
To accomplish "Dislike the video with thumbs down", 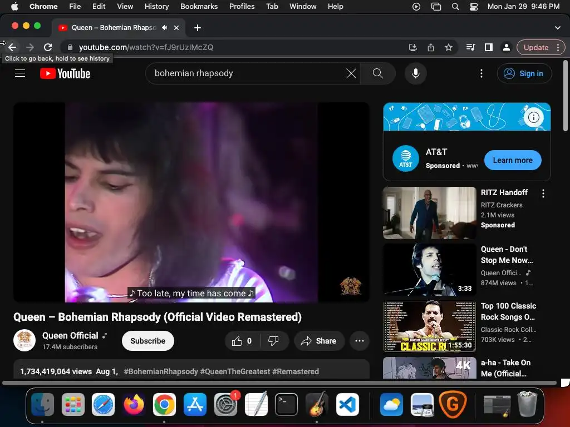I will (274, 341).
